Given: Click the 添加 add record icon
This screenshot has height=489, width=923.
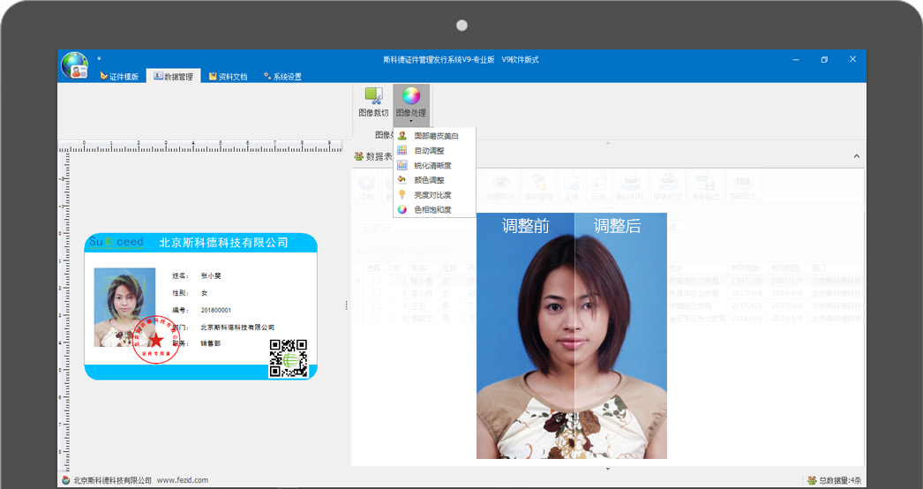Looking at the screenshot, I should (x=366, y=187).
